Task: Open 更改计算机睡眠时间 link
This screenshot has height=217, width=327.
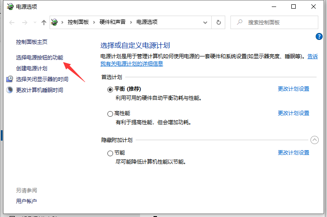Action: click(x=40, y=90)
